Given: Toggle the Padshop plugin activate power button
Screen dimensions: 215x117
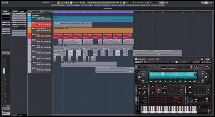Looking at the screenshot, I should click(136, 59).
